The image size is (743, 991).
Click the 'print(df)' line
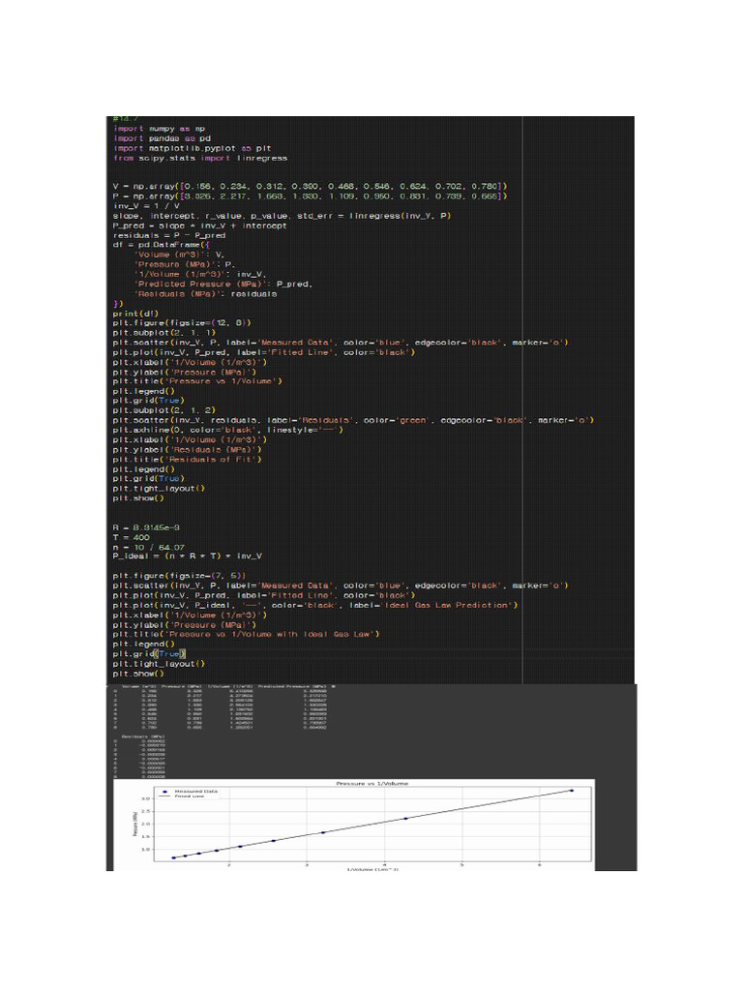[135, 314]
